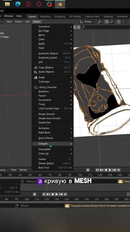Open File Explorer from the taskbar

7,4
